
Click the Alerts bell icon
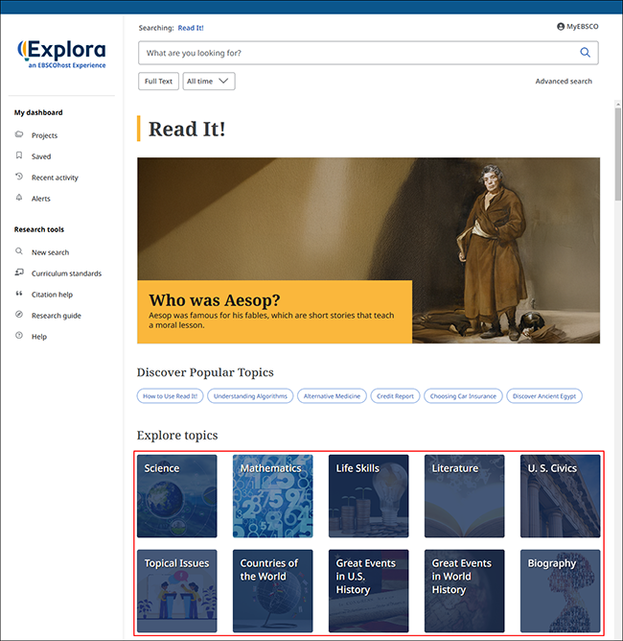[19, 198]
